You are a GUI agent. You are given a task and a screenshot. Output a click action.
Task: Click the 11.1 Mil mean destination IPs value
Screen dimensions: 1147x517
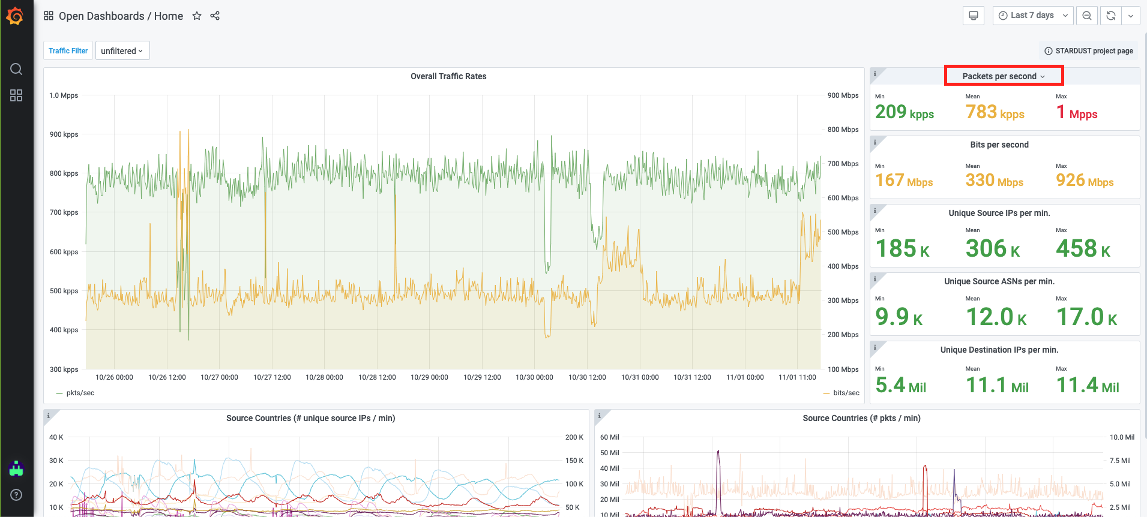point(998,385)
